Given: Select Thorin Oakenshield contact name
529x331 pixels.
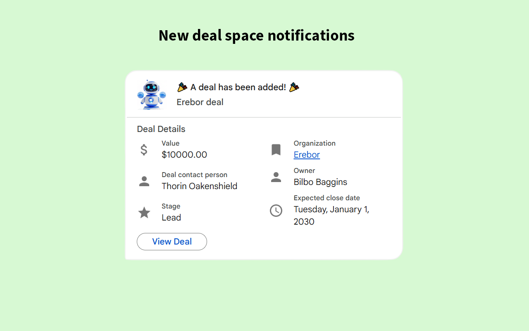Looking at the screenshot, I should 199,186.
